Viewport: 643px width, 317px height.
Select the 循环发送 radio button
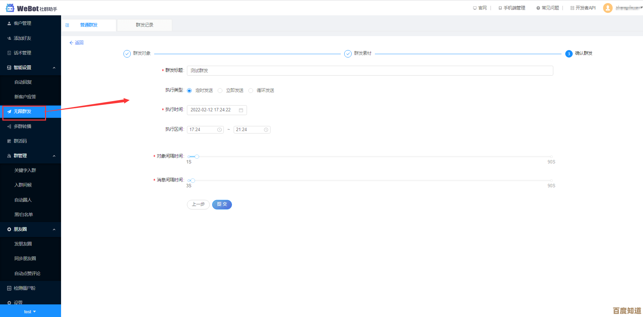(251, 91)
